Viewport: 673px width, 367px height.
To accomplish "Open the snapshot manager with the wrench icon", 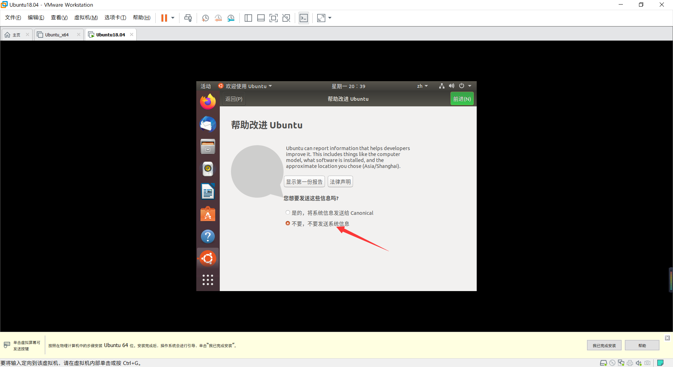I will pyautogui.click(x=231, y=18).
